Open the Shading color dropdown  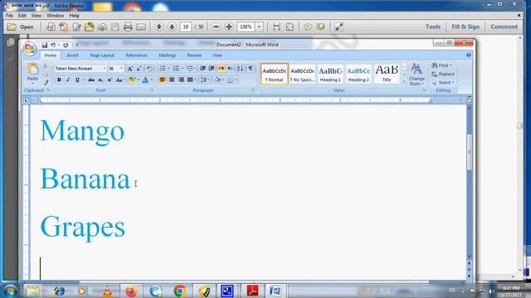(x=223, y=79)
